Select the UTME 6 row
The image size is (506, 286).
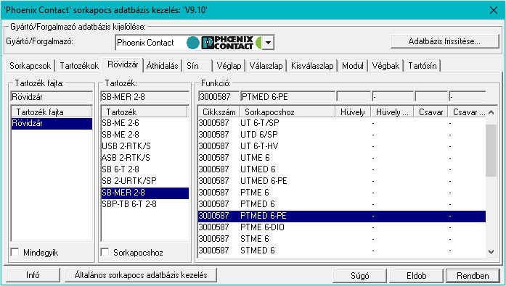[x=342, y=158]
